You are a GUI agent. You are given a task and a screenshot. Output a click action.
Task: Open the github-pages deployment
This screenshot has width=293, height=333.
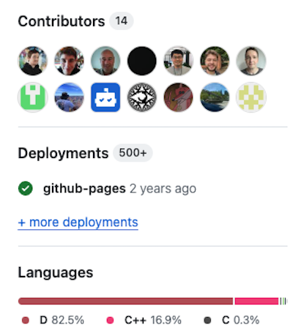click(x=84, y=189)
